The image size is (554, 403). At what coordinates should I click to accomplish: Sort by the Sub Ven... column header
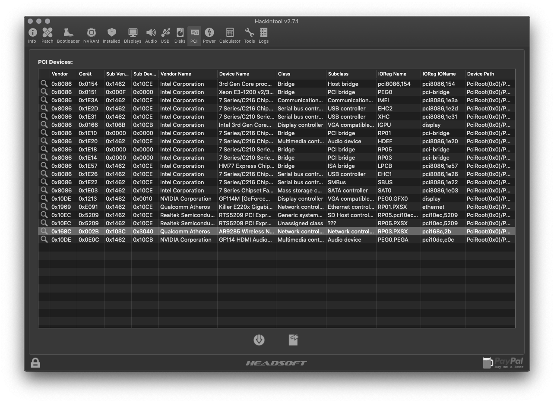118,74
